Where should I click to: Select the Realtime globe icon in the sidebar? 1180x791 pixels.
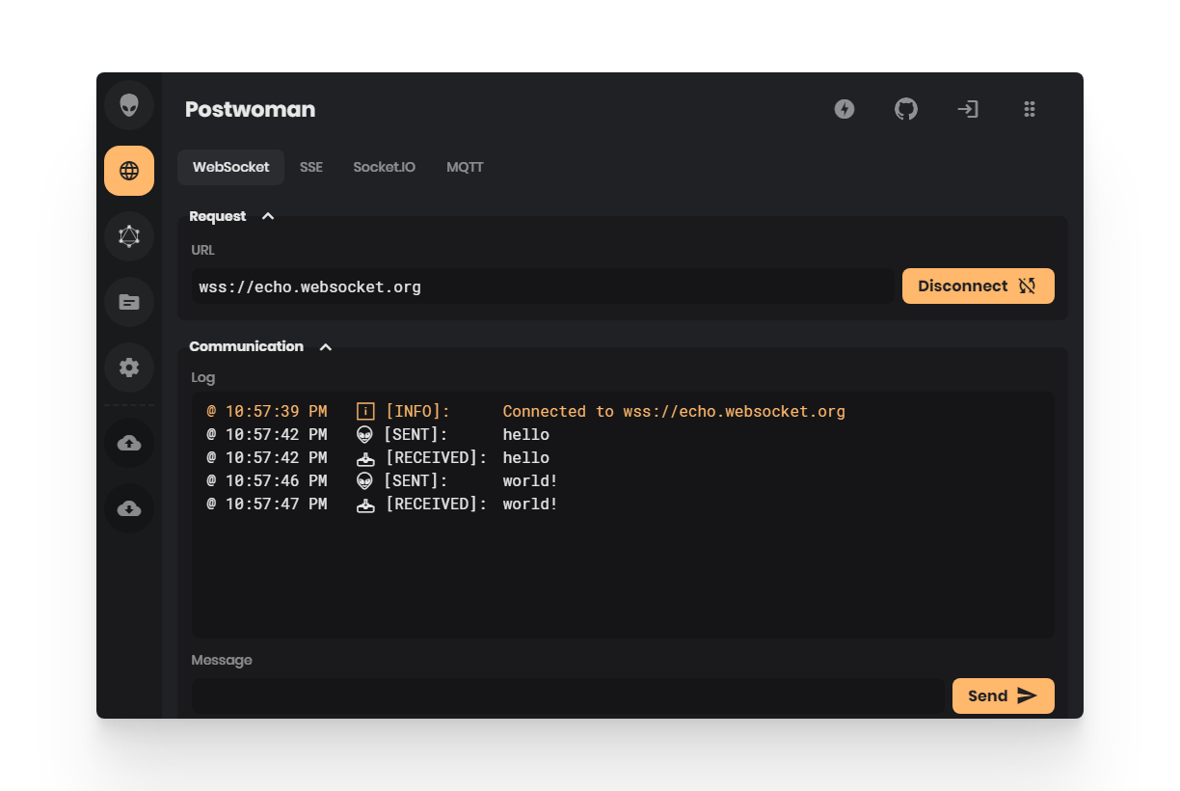tap(128, 171)
